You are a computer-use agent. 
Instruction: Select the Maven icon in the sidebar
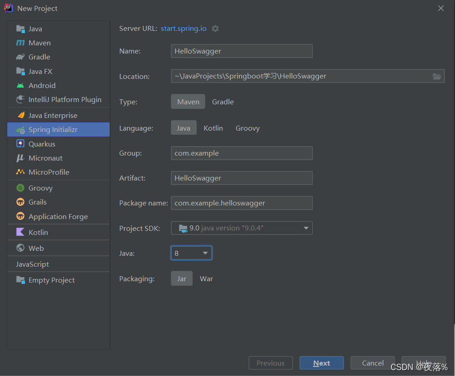pos(20,43)
